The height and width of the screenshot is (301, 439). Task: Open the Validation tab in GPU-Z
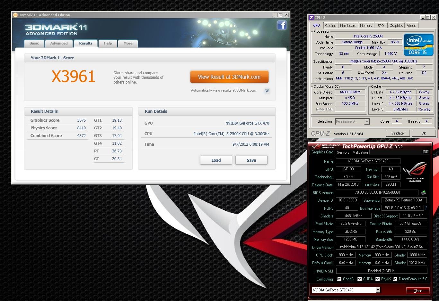(360, 152)
